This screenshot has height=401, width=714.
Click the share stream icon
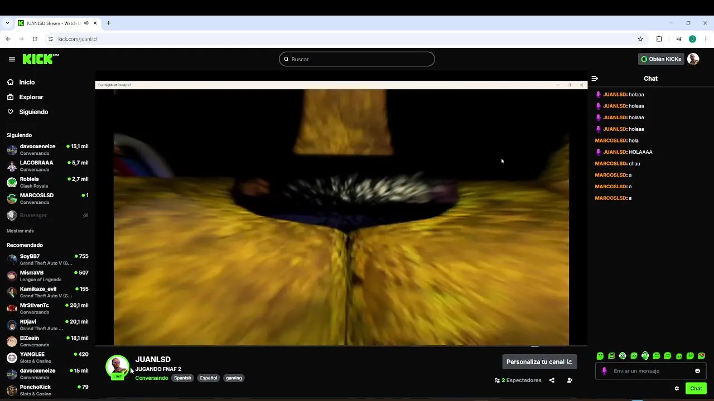552,380
